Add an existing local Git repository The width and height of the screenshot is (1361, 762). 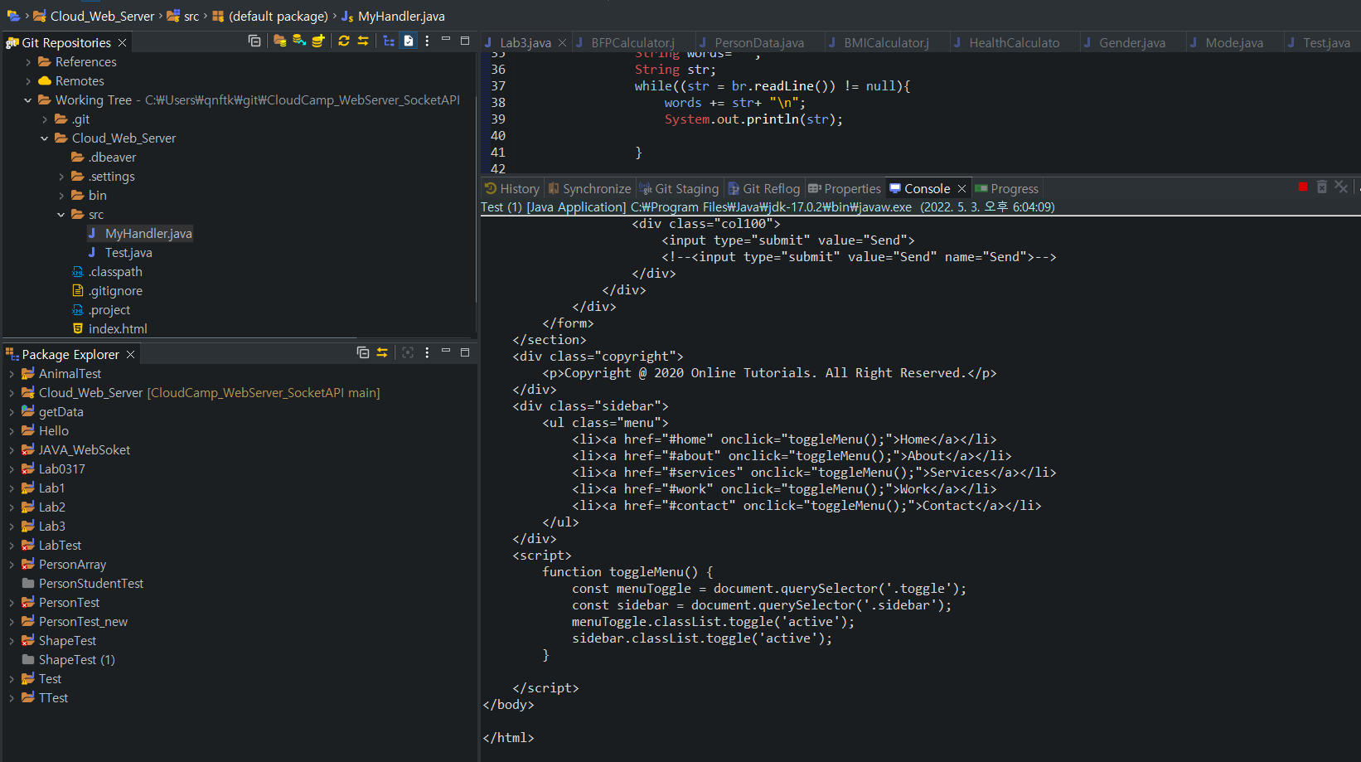click(279, 41)
